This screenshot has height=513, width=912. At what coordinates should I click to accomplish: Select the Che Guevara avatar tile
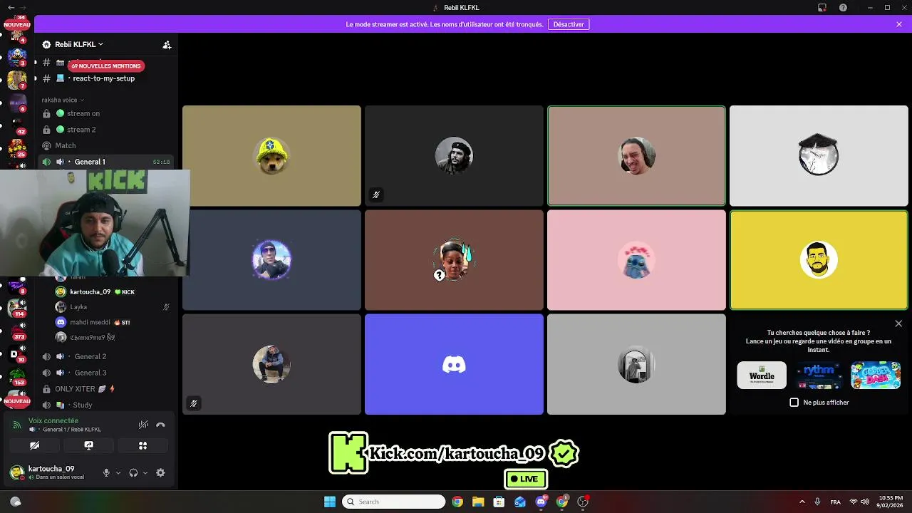coord(454,156)
